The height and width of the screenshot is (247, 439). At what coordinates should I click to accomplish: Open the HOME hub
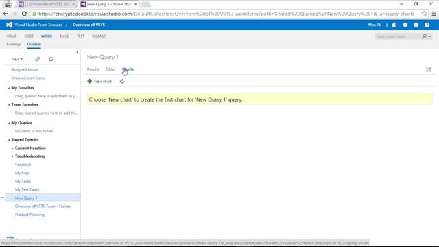12,36
